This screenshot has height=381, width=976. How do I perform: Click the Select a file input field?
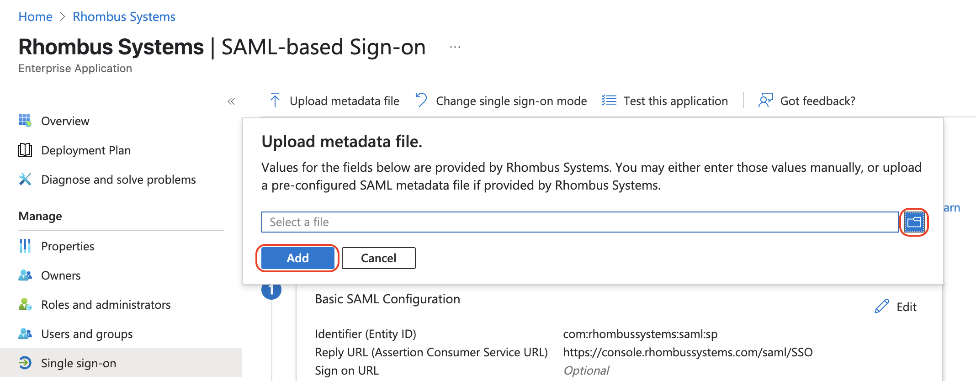point(580,222)
